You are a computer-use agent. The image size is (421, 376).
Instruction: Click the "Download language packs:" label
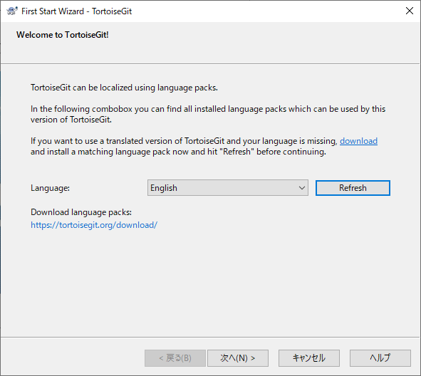pos(81,212)
